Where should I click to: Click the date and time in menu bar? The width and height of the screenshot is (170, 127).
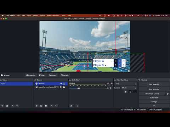(160, 16)
